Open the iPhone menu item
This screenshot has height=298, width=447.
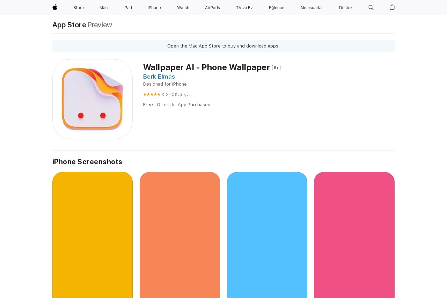click(x=154, y=8)
